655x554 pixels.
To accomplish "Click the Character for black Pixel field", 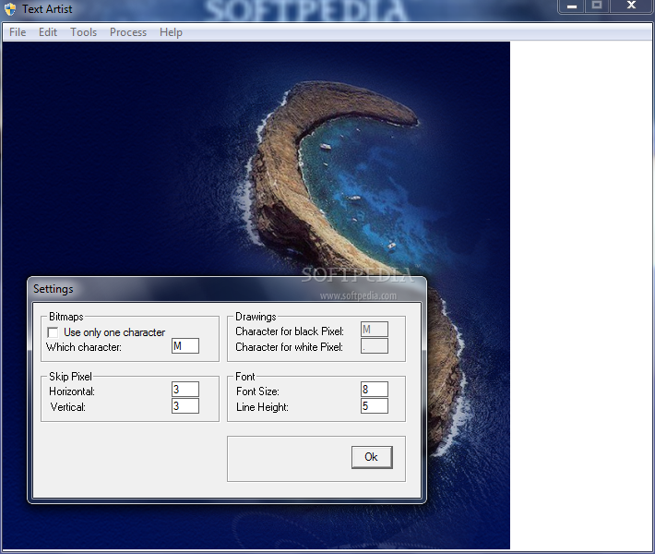I will [x=375, y=330].
